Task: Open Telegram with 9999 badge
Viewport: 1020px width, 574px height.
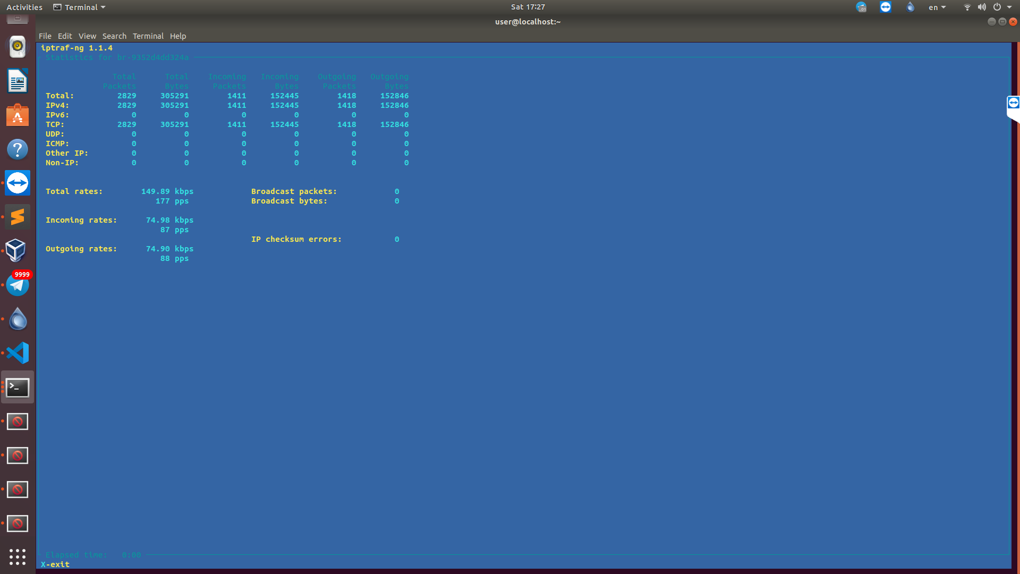Action: coord(18,285)
